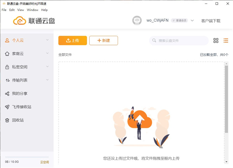
Task: Click the 私密空间 lock icon
Action: pos(7,67)
